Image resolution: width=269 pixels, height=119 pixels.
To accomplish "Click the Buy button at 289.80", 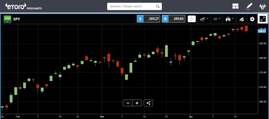I will click(173, 19).
